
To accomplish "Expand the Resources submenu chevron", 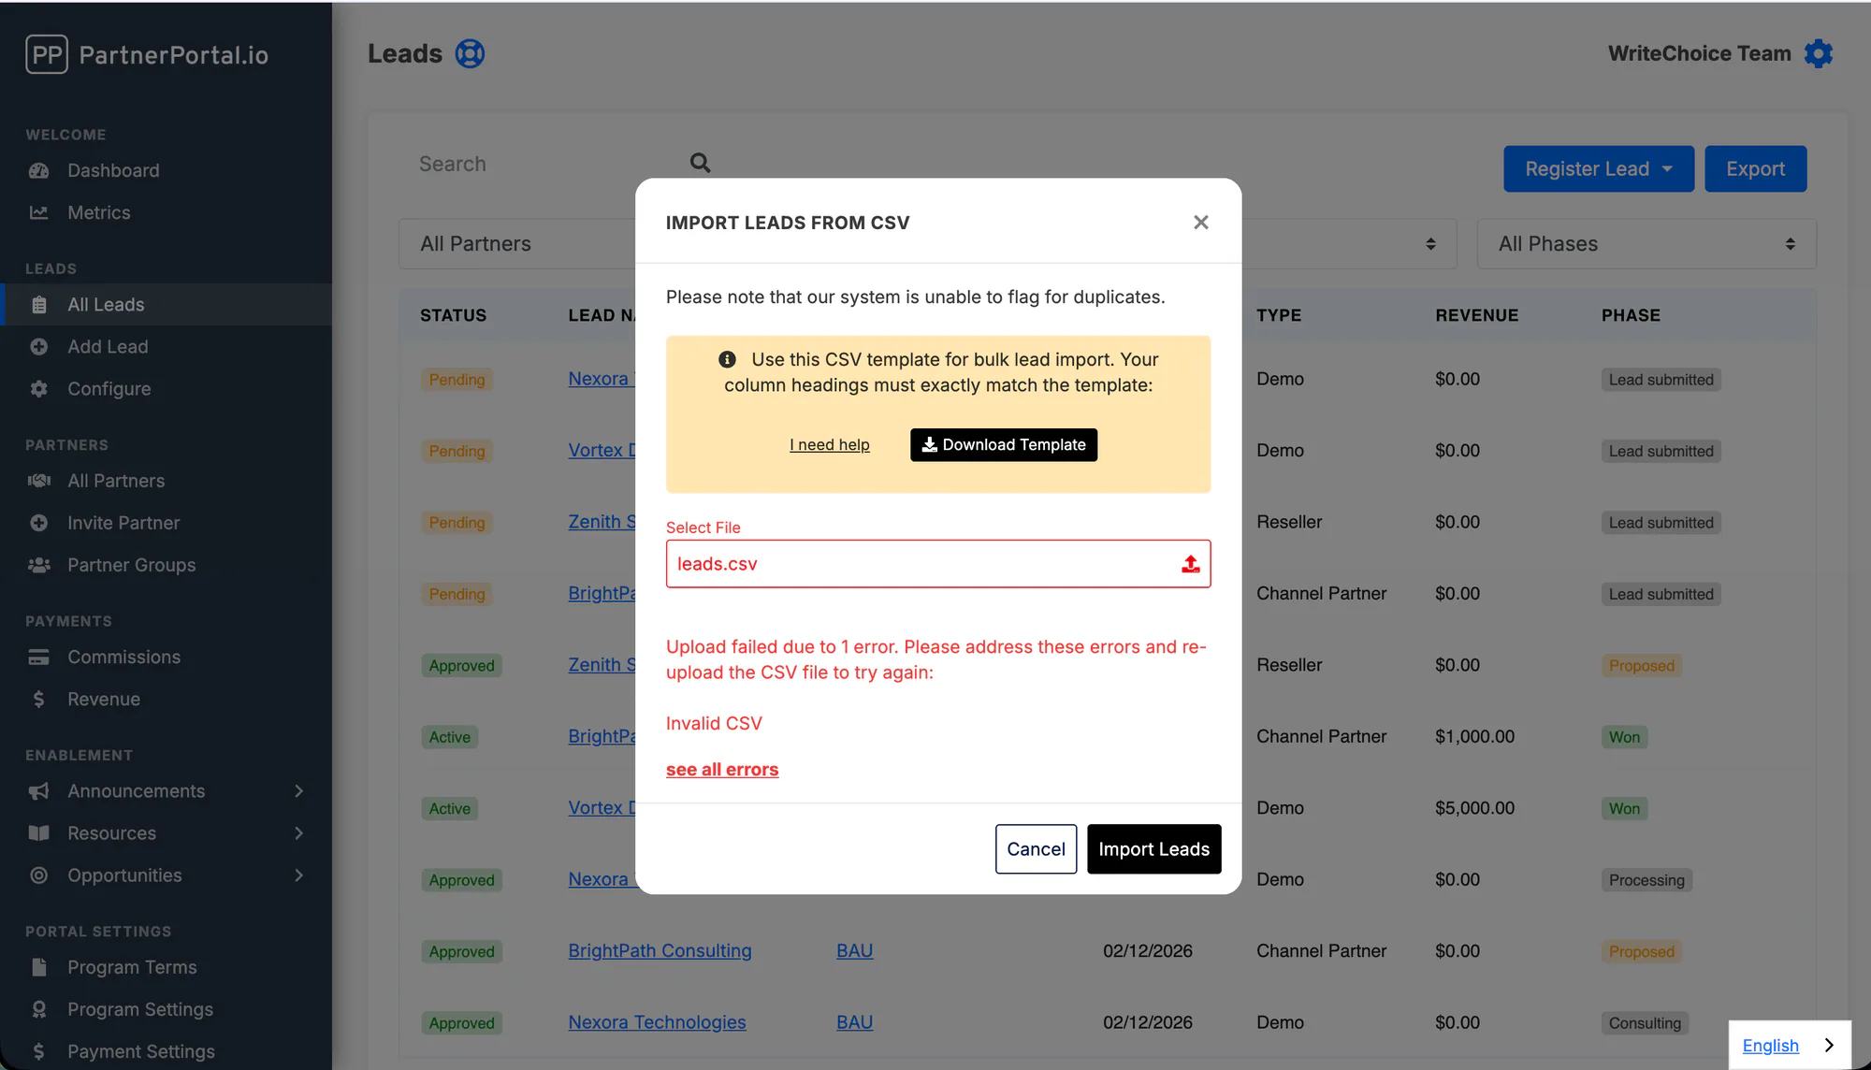I will [x=299, y=833].
